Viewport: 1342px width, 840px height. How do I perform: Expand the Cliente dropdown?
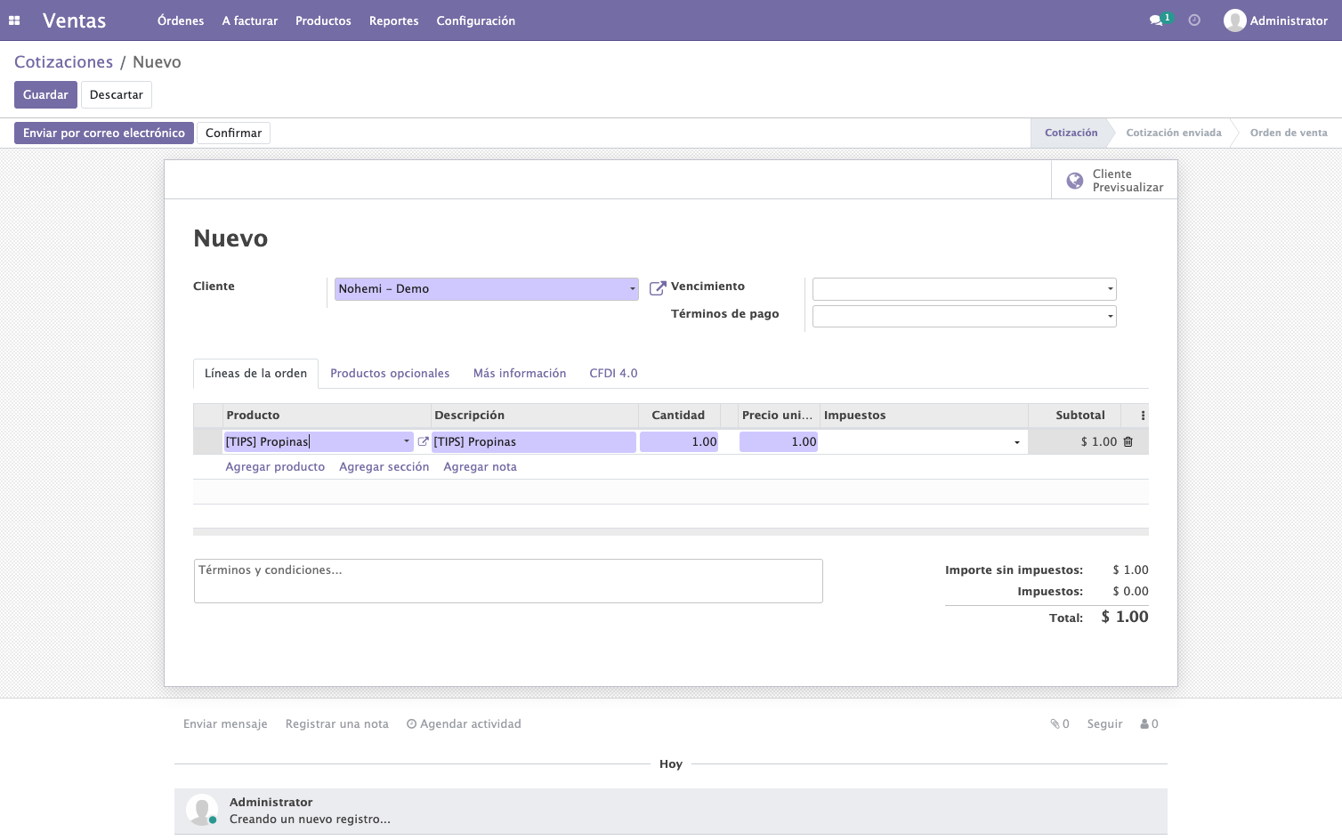point(633,289)
